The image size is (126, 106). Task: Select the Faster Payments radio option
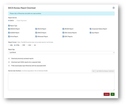point(16,21)
